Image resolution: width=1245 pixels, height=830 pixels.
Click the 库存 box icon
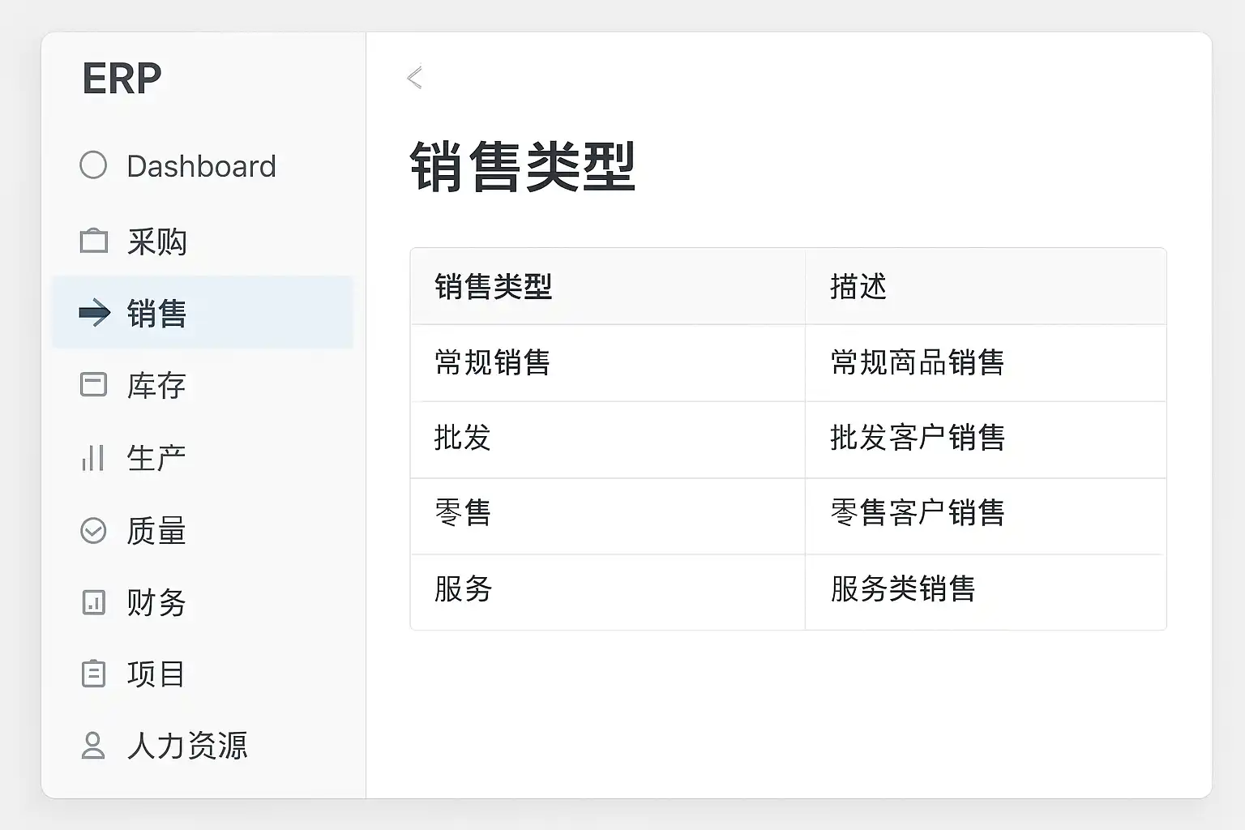tap(94, 384)
